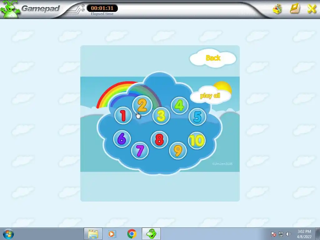Click the yellow number 10 bubble
The height and width of the screenshot is (240, 320).
click(x=197, y=141)
